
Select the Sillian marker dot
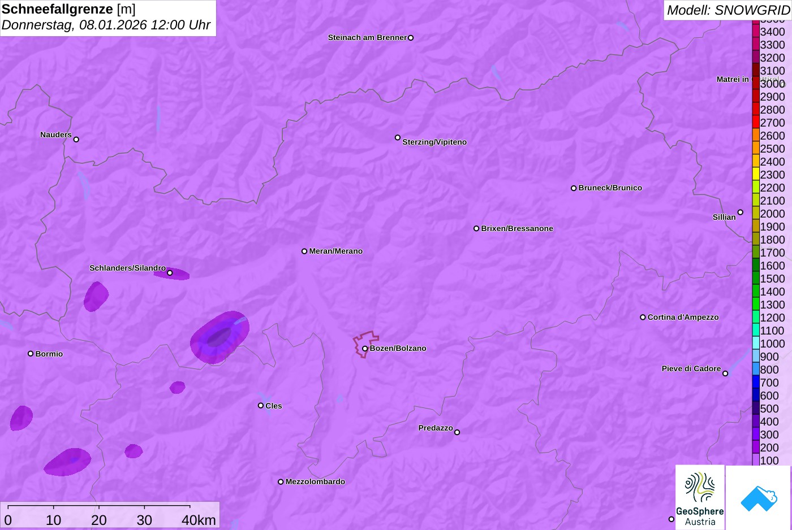[741, 212]
